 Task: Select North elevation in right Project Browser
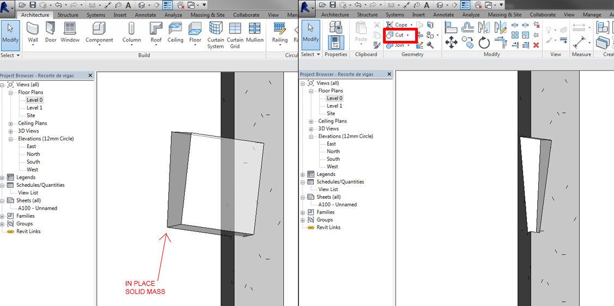(x=333, y=151)
